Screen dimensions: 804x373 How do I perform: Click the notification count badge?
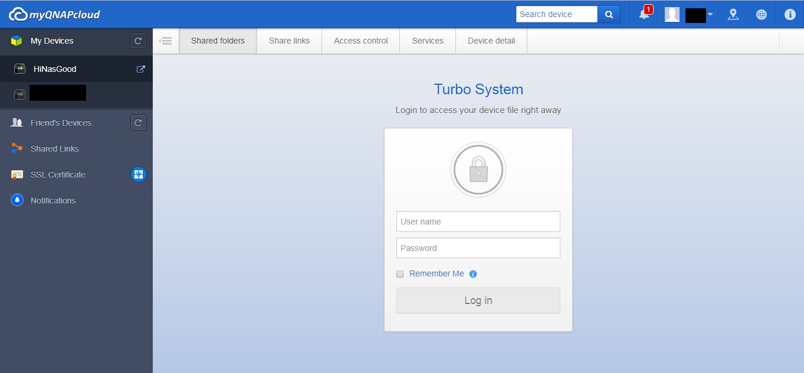pyautogui.click(x=648, y=9)
